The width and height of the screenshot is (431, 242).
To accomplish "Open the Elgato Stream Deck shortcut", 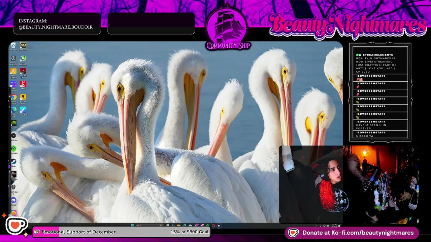I will point(13,85).
